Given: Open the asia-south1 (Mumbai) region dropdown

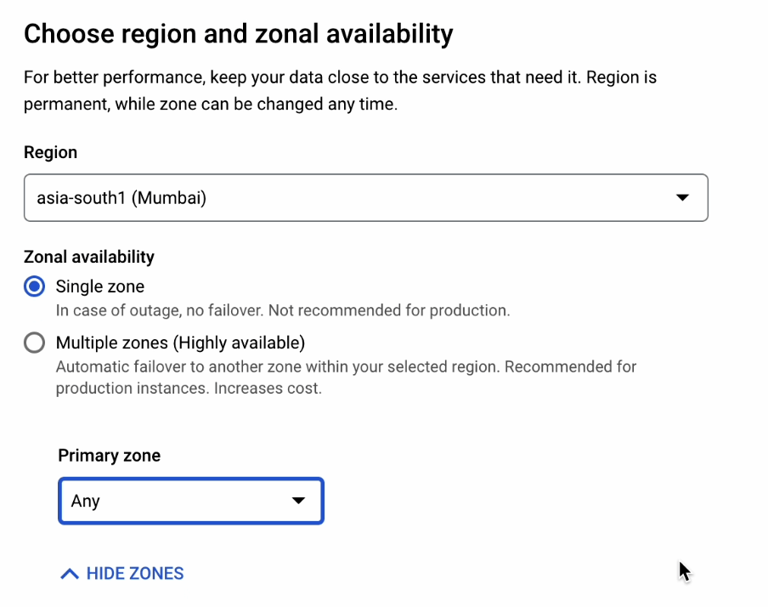Looking at the screenshot, I should click(365, 198).
